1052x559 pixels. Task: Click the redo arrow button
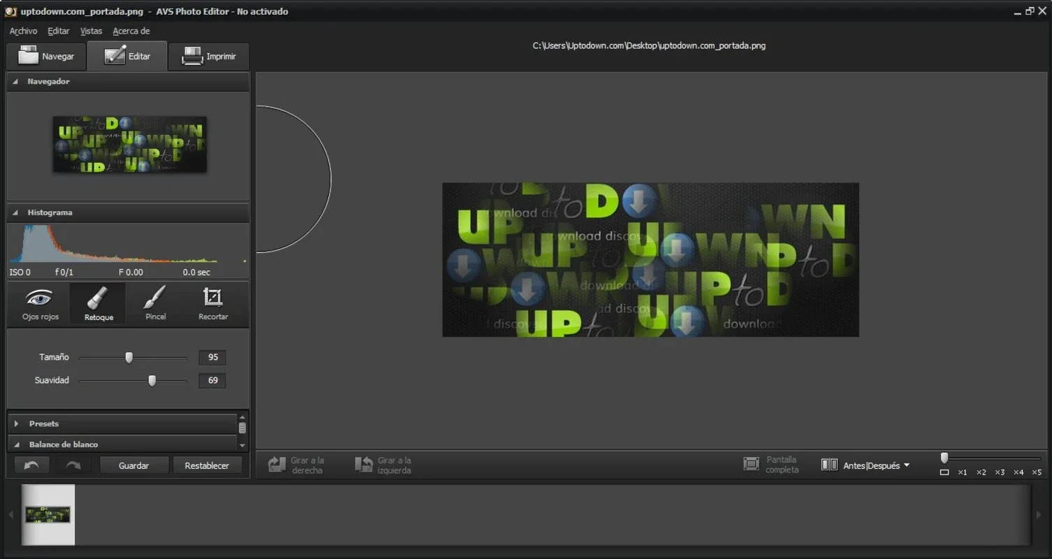click(x=73, y=465)
